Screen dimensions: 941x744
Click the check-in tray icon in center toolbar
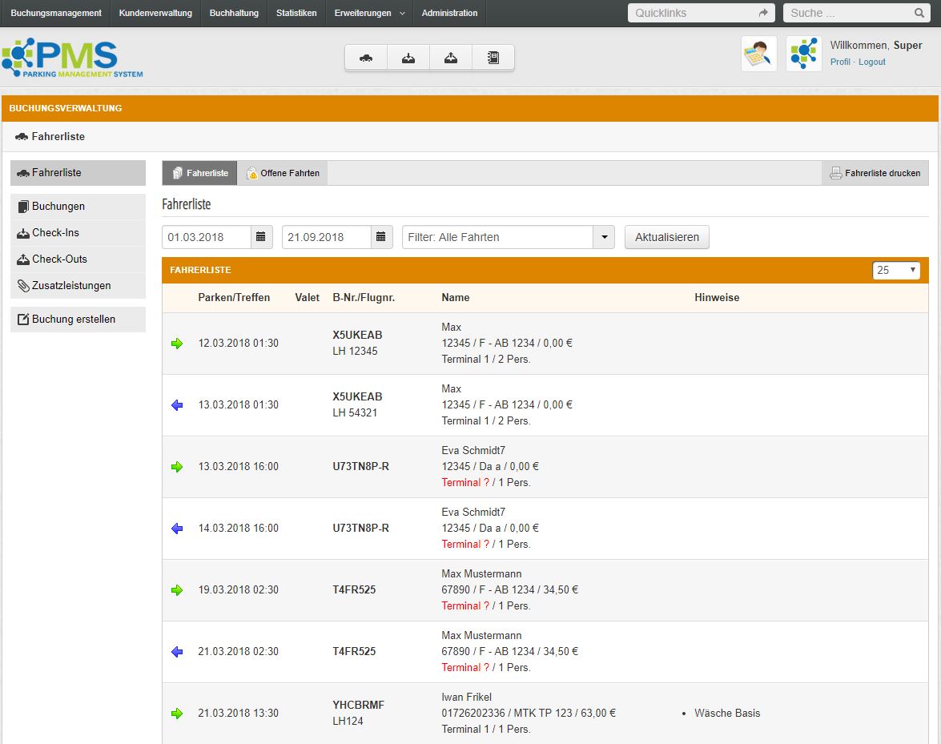408,58
